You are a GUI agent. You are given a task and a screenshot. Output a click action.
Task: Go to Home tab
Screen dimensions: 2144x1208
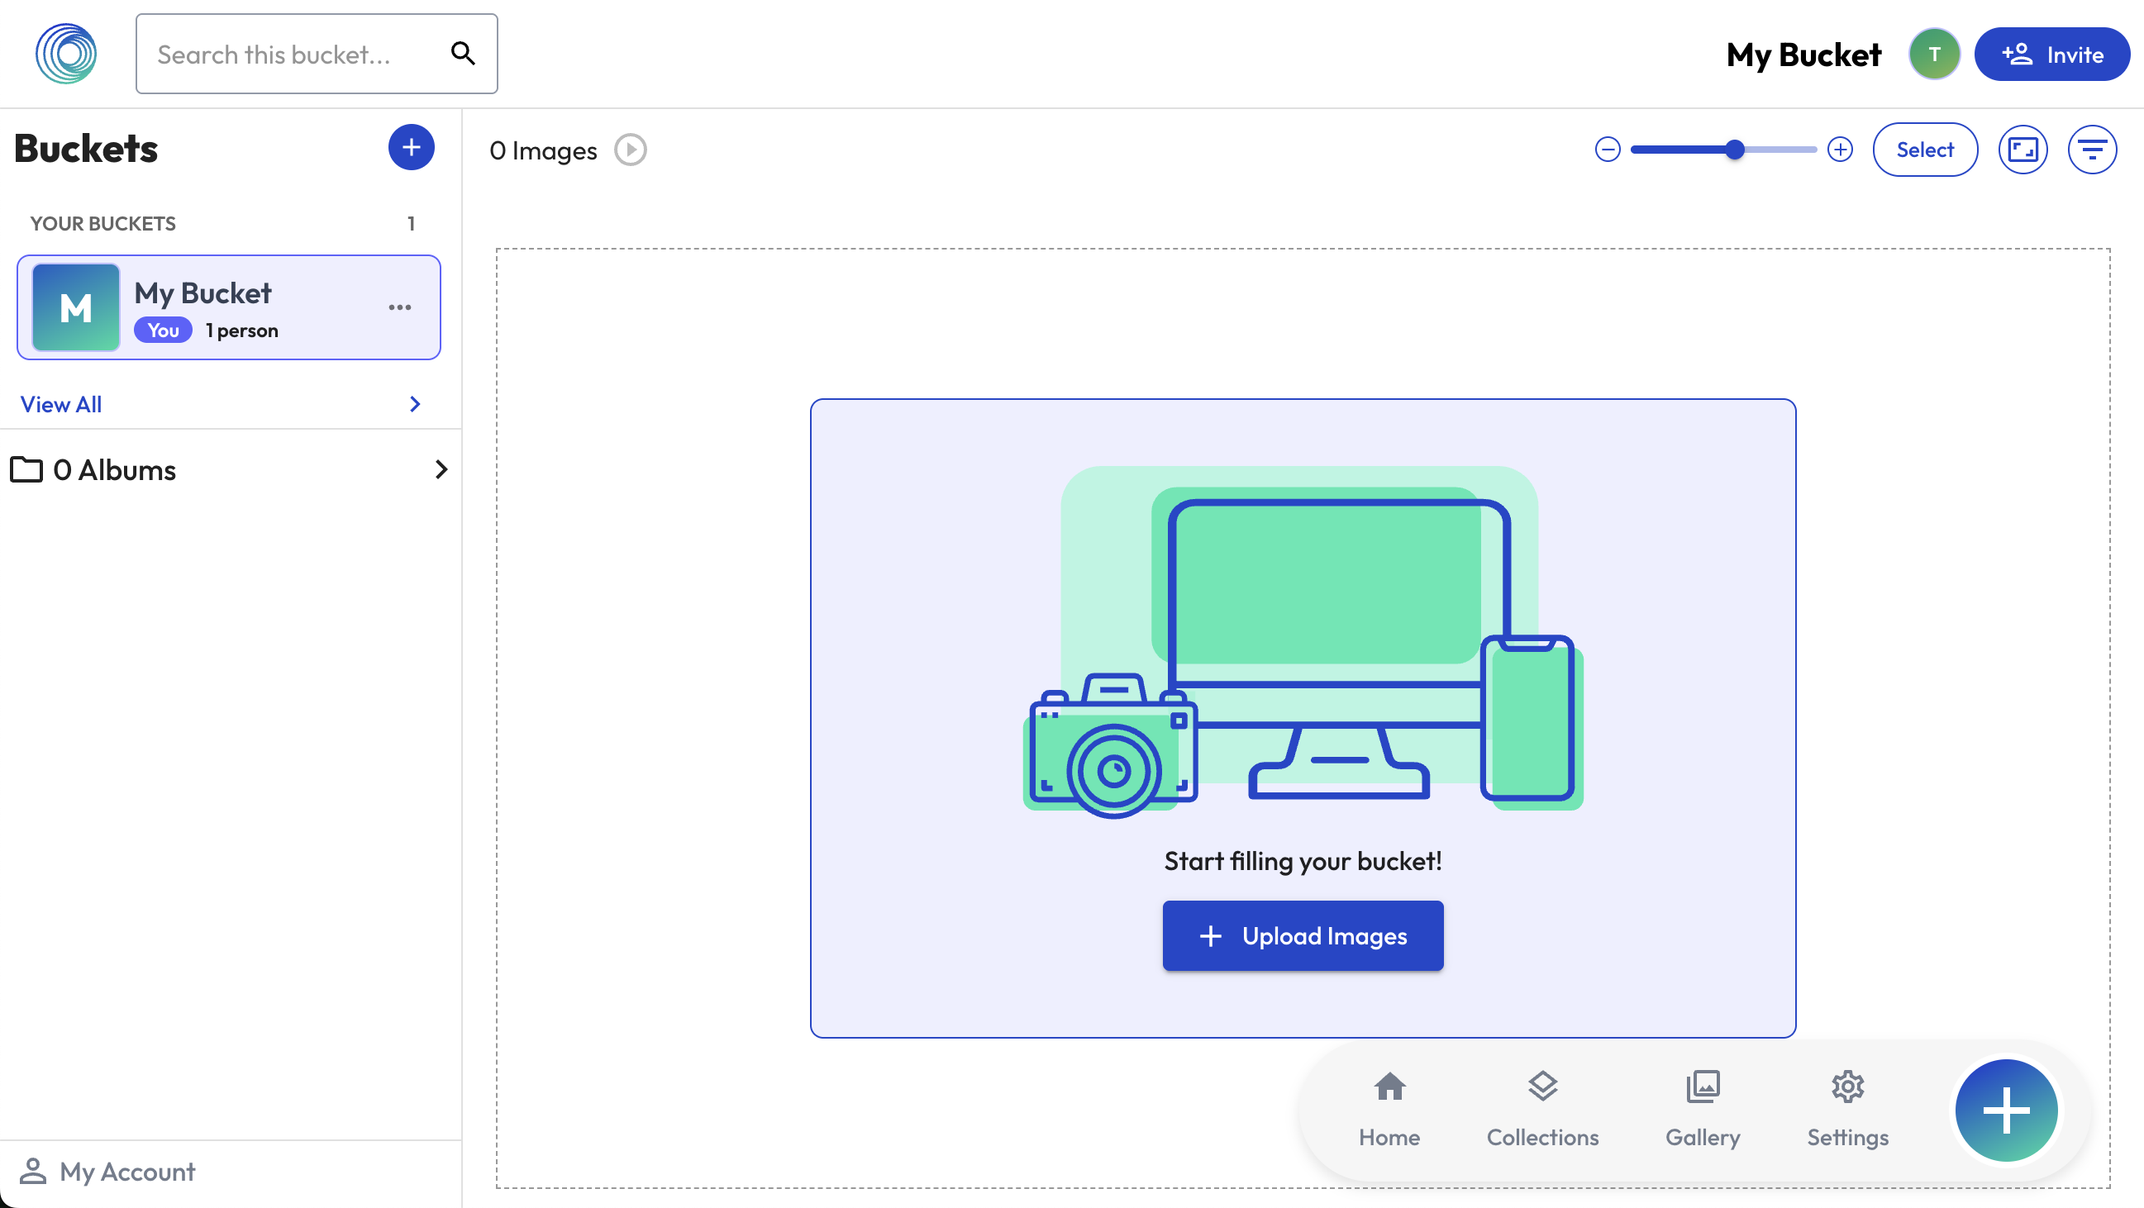pos(1389,1110)
